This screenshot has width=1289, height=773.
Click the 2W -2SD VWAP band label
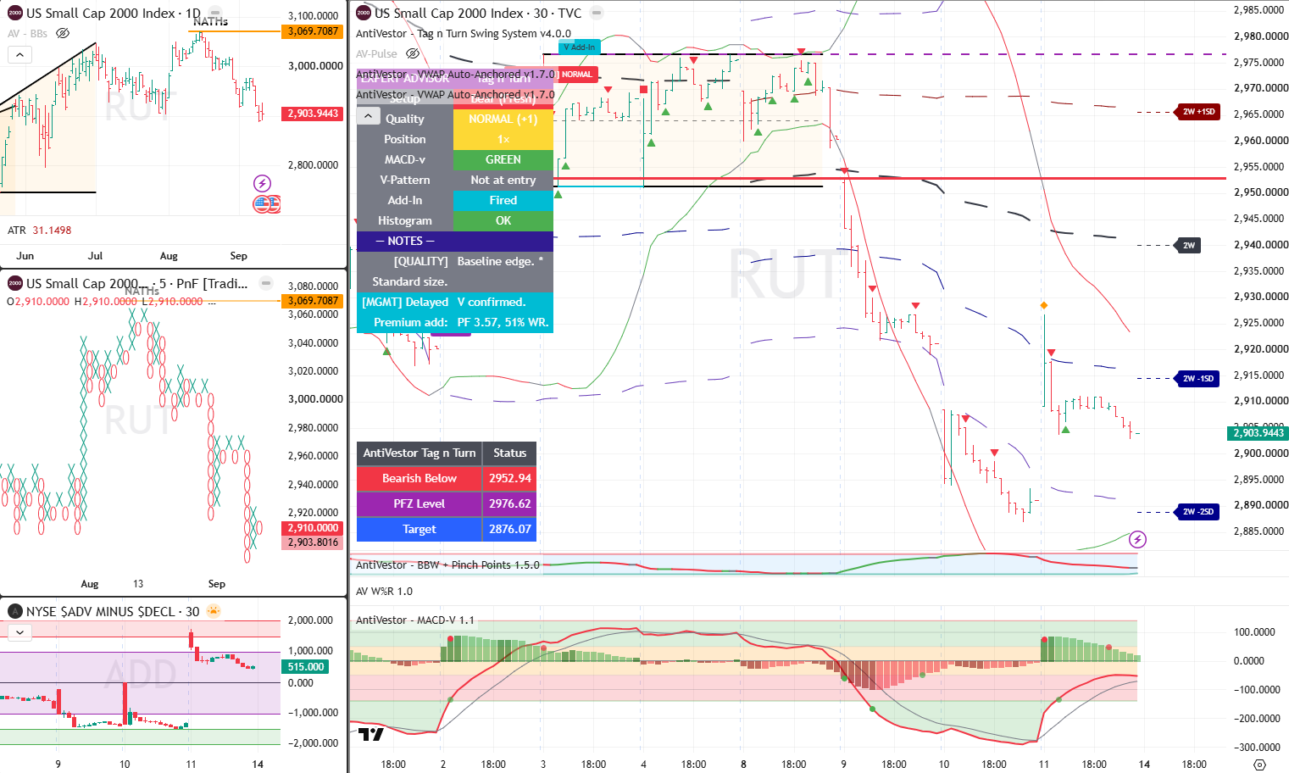(x=1198, y=512)
